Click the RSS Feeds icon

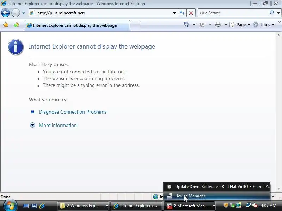click(x=202, y=25)
